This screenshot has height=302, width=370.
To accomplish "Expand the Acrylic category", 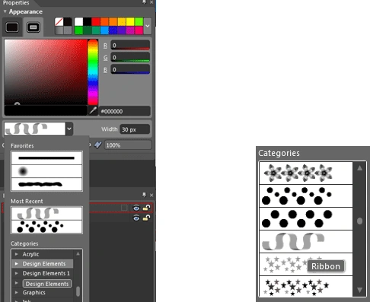I will coord(17,254).
